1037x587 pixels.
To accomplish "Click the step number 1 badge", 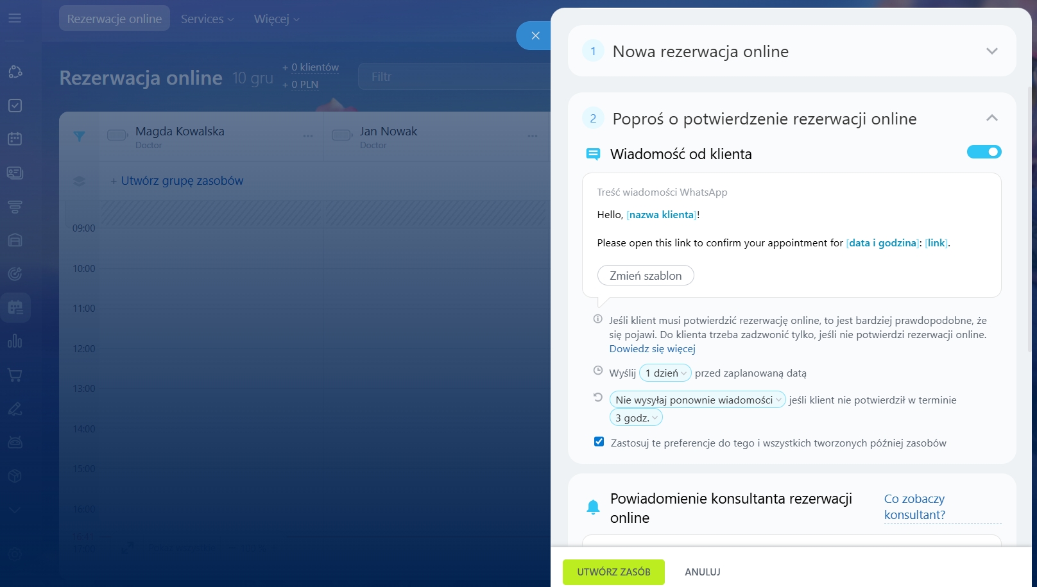I will pyautogui.click(x=593, y=51).
